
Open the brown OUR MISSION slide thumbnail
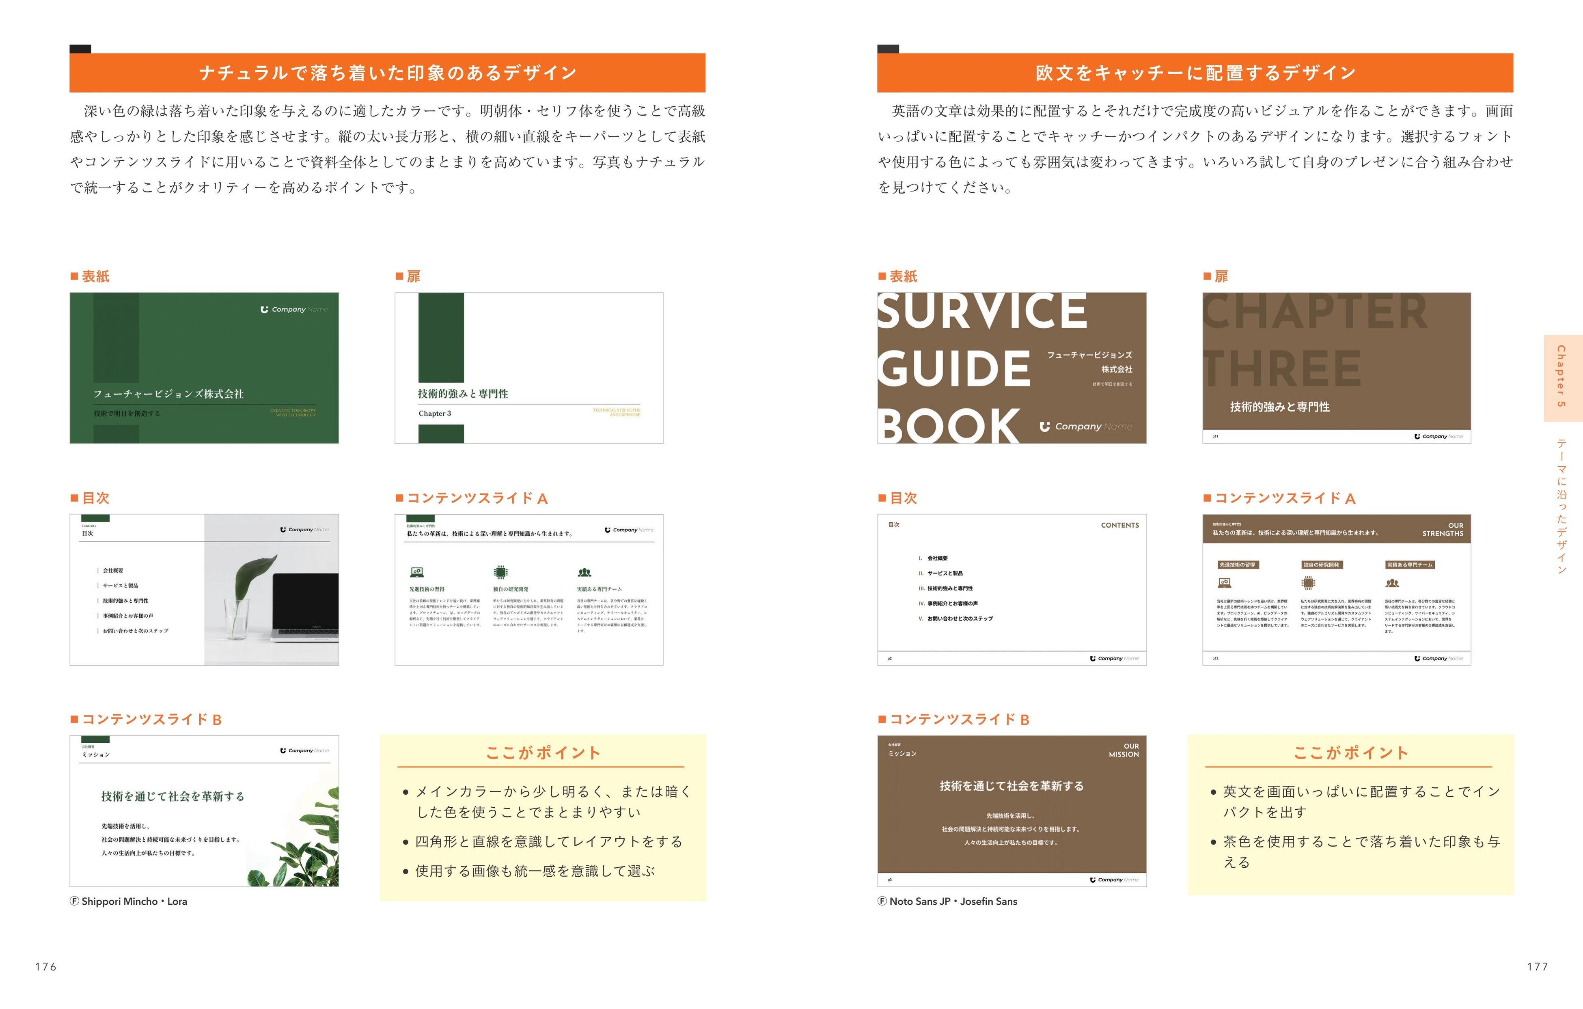point(1012,811)
